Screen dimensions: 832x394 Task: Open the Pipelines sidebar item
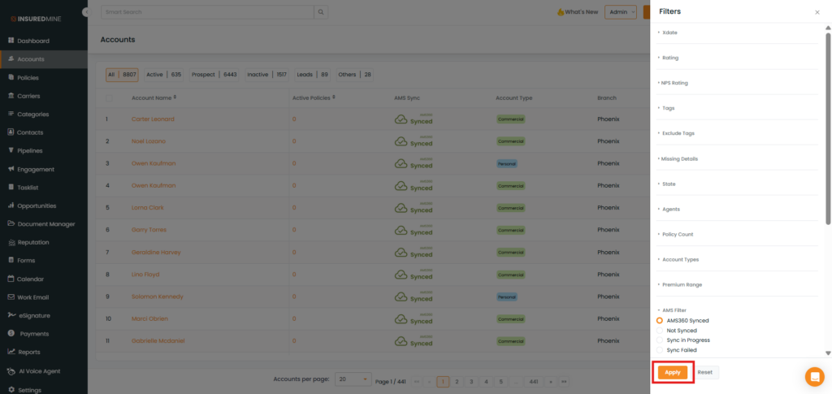(x=29, y=151)
